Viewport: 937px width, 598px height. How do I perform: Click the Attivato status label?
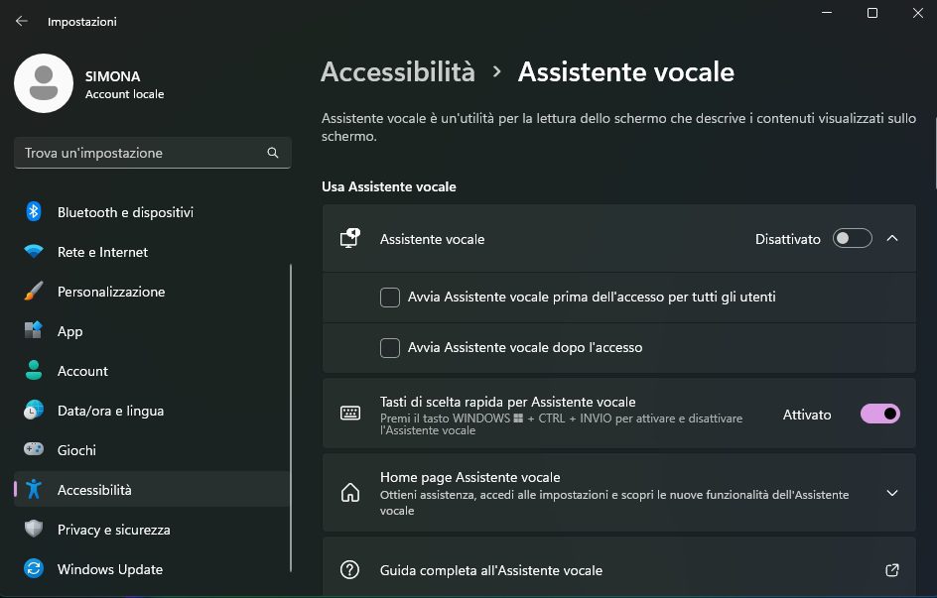pos(807,415)
